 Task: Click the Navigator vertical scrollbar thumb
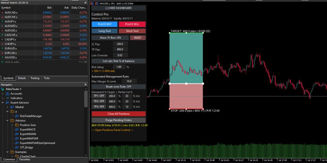86,99
